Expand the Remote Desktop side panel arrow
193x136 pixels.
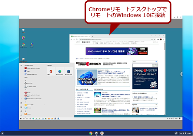pyautogui.click(x=182, y=74)
